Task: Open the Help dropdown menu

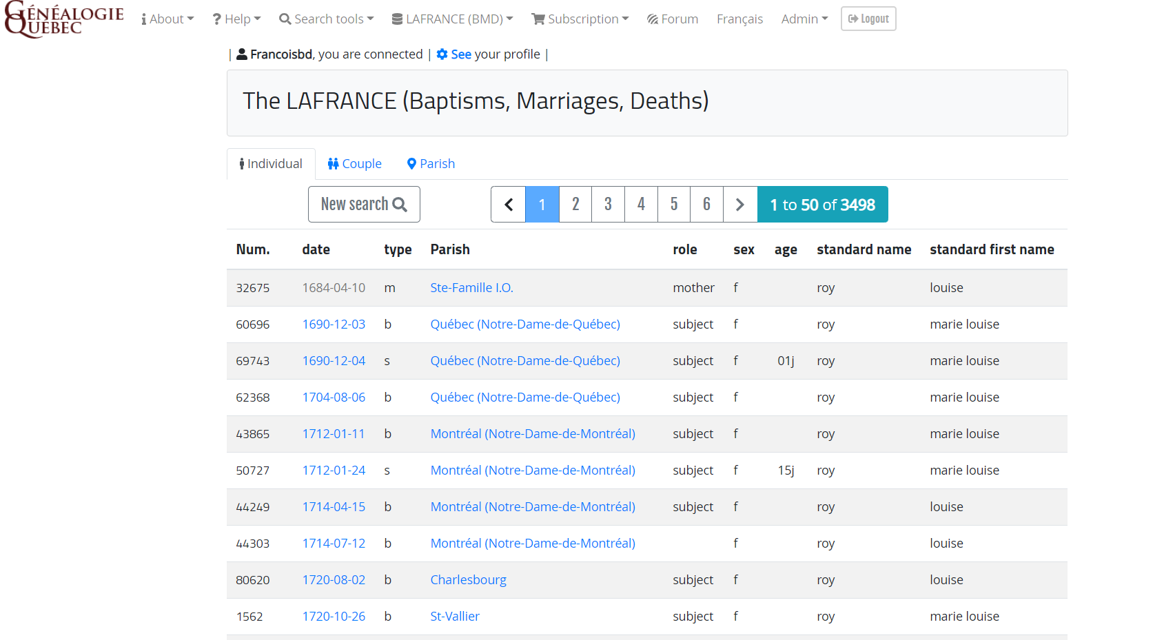Action: click(x=236, y=19)
